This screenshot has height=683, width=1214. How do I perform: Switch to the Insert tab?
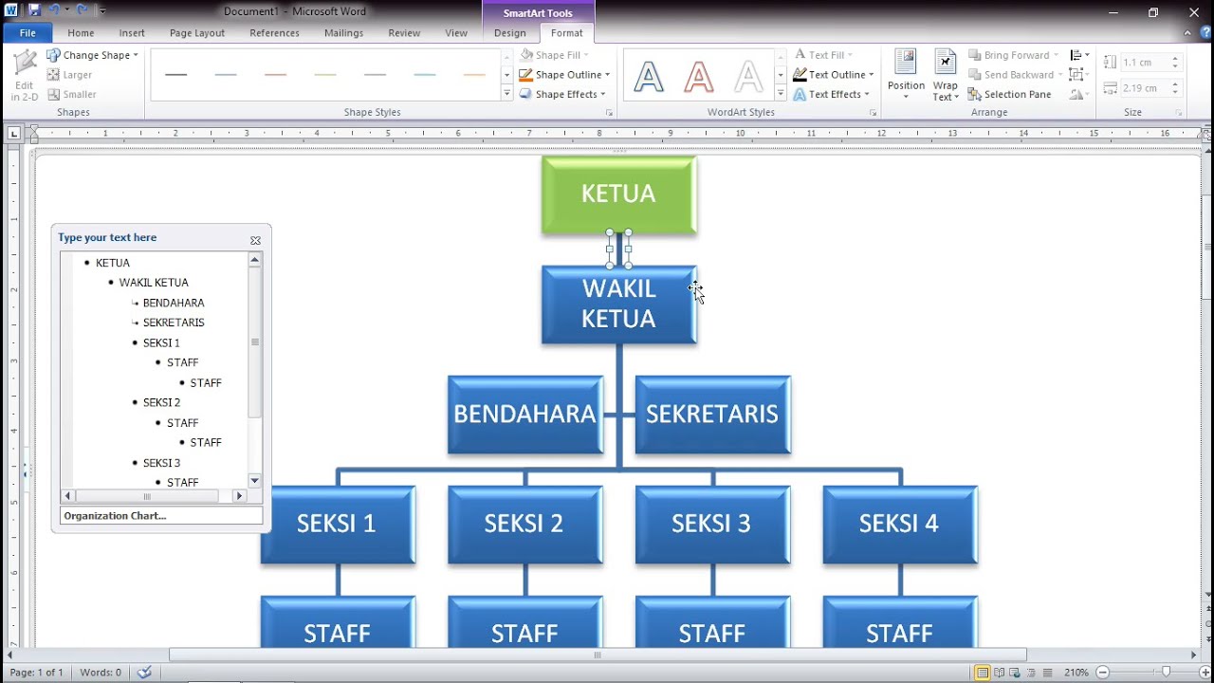[x=132, y=33]
